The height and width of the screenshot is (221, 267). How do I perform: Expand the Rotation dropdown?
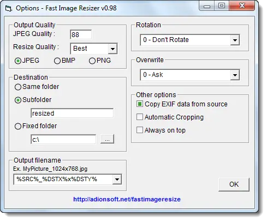[x=235, y=40]
